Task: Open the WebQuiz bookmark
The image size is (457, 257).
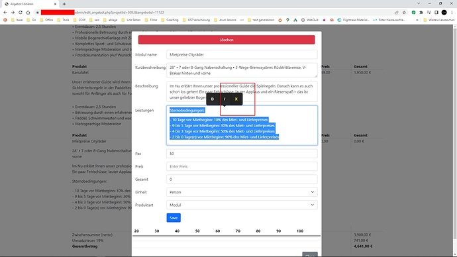Action: 309,20
